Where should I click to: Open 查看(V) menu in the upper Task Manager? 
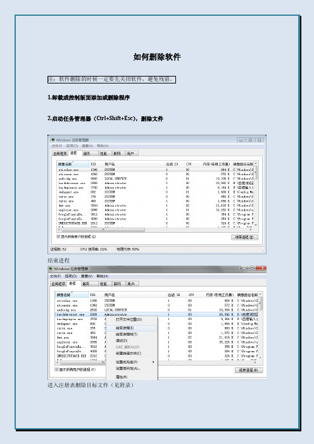point(87,146)
